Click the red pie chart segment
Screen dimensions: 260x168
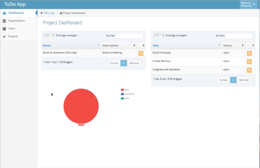point(81,106)
